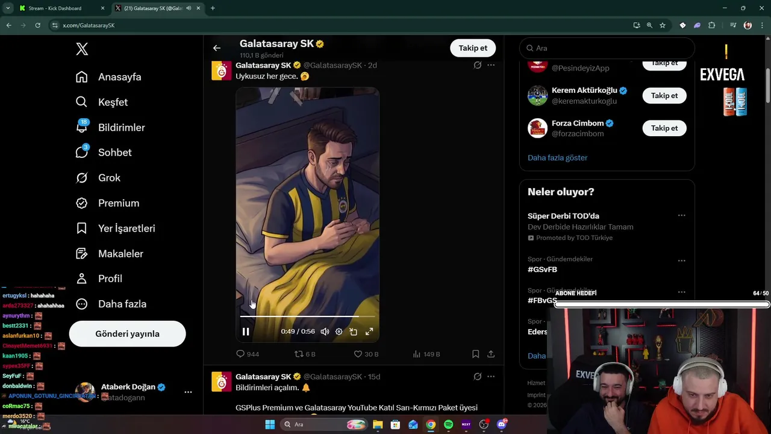Screen dimensions: 771x434
Task: Bookmark page with star icon
Action: click(663, 25)
